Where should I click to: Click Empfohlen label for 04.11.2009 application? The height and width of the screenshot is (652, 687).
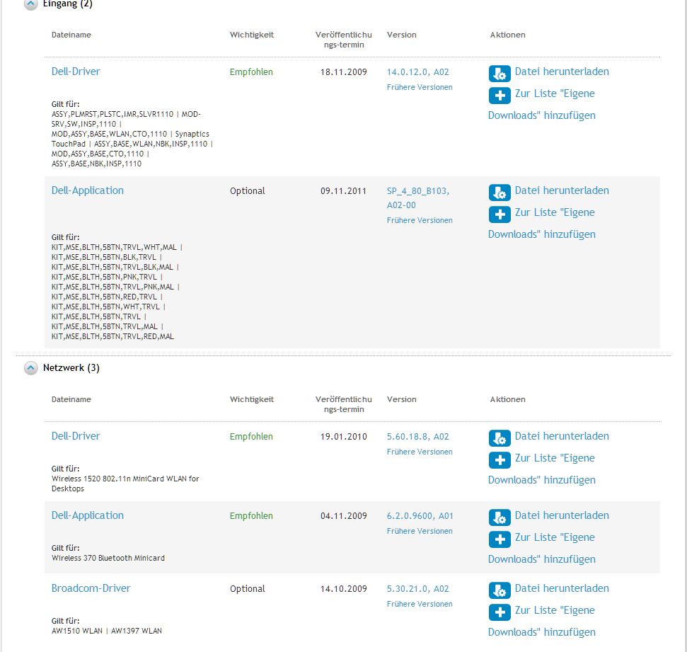251,516
